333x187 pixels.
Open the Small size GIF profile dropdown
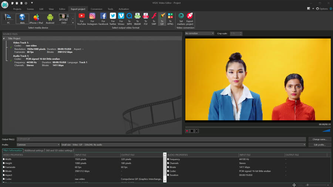(x=183, y=145)
